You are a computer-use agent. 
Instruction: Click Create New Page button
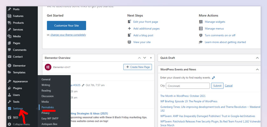pyautogui.click(x=138, y=67)
